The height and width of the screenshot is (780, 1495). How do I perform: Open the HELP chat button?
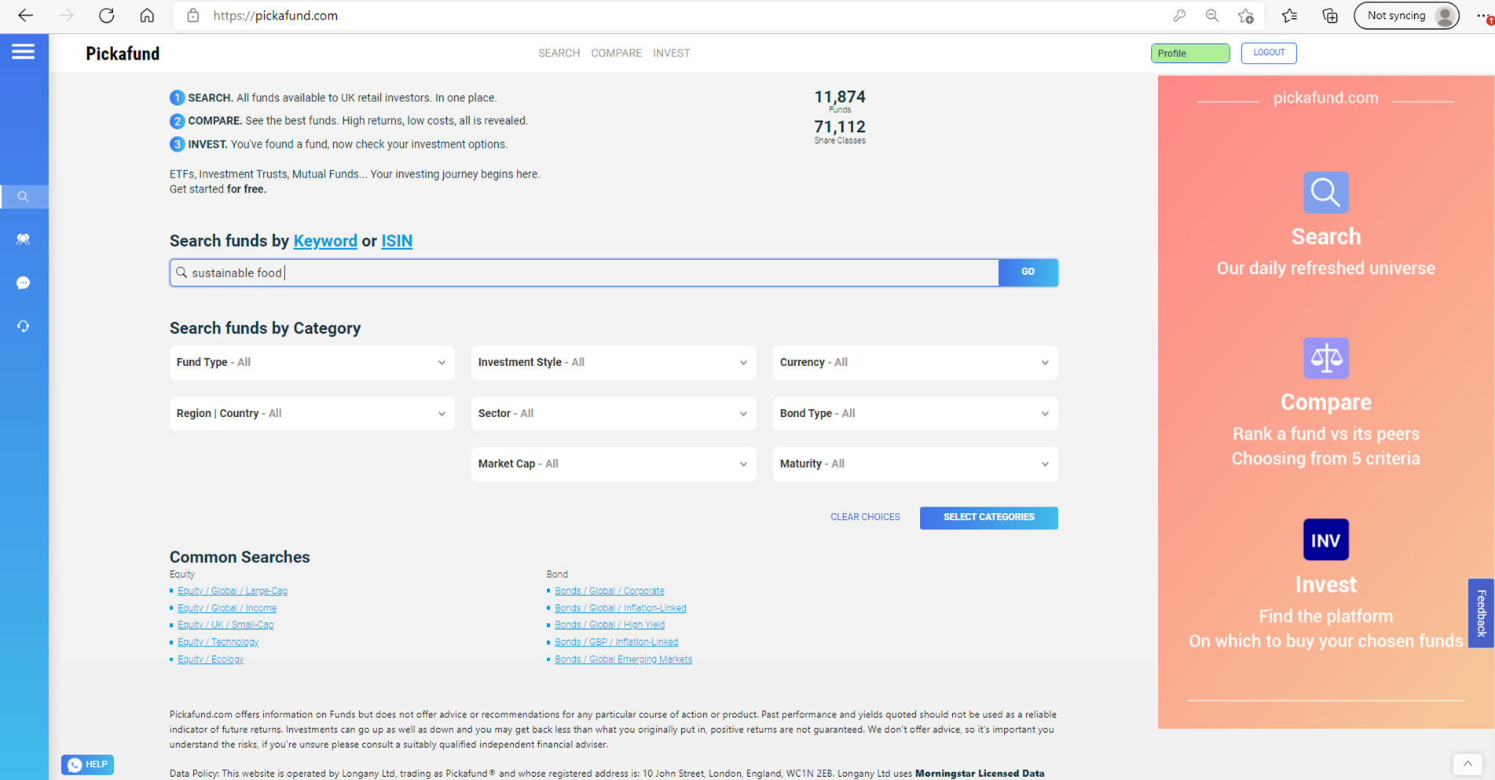click(87, 765)
